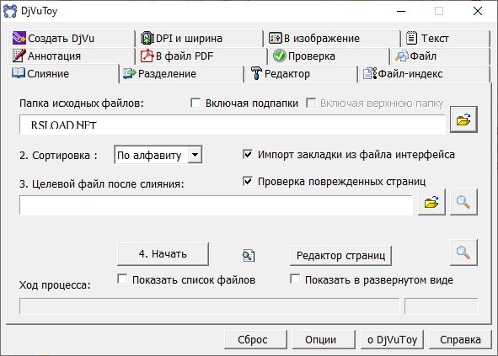Open the В изображение tab
This screenshot has height=356, width=498.
[331, 39]
